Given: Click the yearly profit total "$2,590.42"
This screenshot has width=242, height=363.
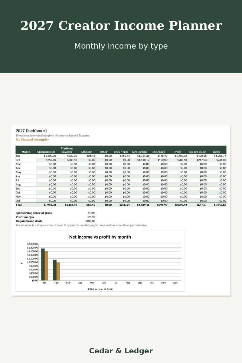Looking at the screenshot, I should coord(181,205).
